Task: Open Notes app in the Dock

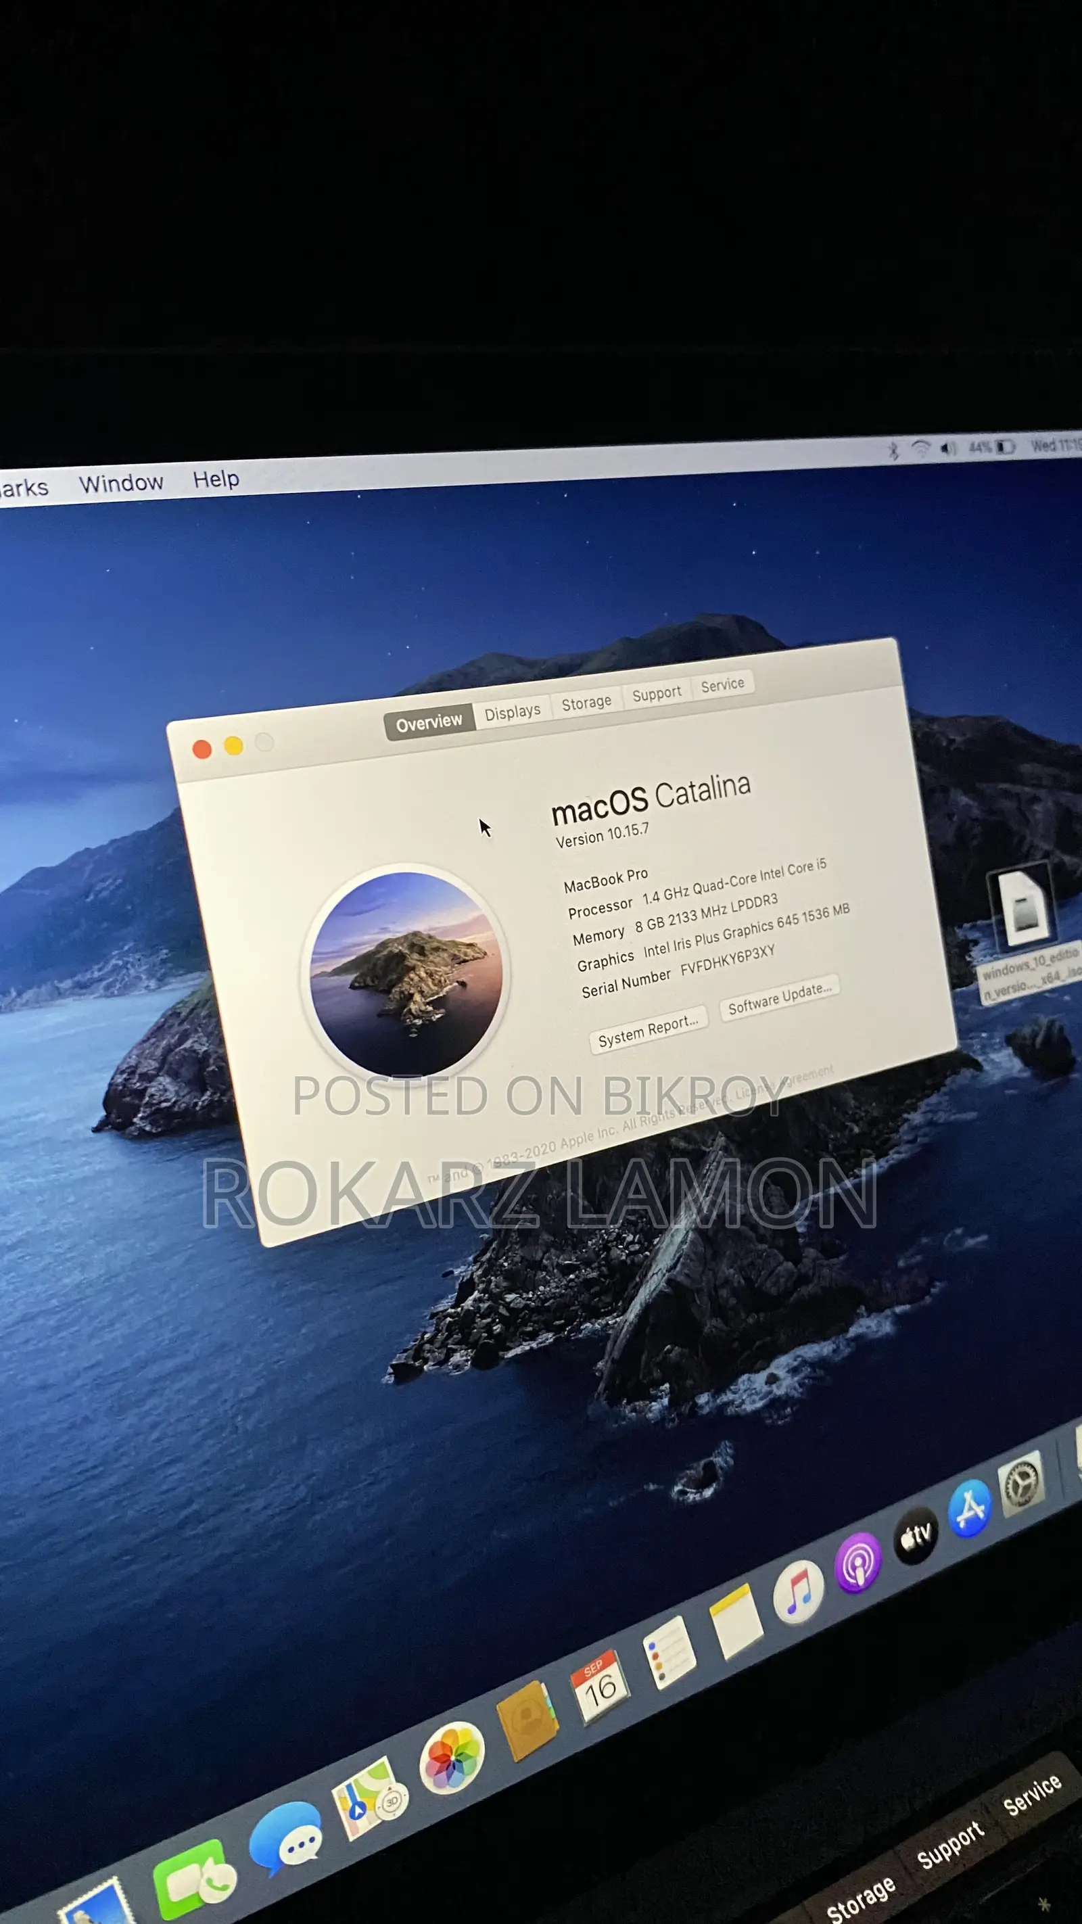Action: [x=736, y=1622]
